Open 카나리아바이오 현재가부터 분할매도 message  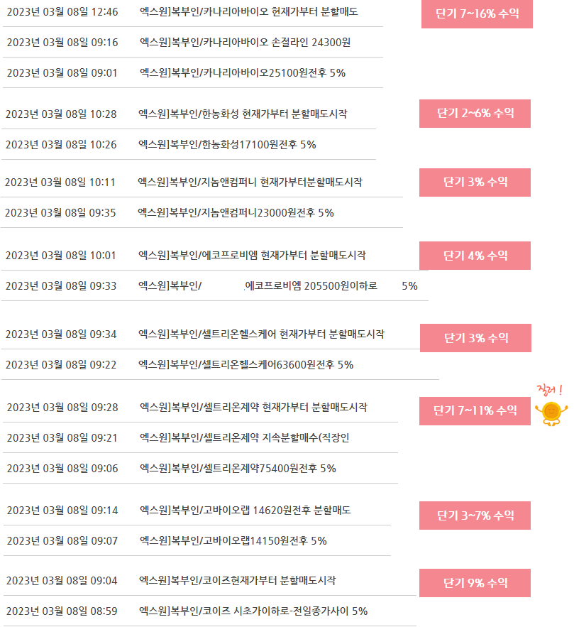click(248, 12)
